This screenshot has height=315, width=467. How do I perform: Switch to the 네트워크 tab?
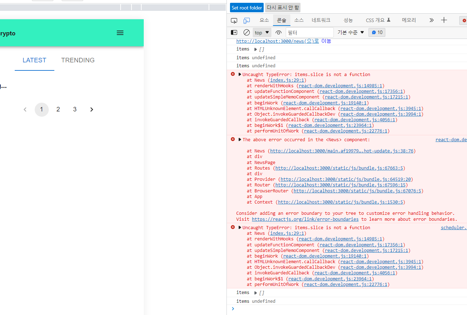[x=321, y=20]
